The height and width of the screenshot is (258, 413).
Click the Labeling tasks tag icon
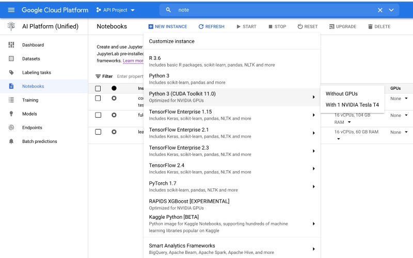pos(11,72)
